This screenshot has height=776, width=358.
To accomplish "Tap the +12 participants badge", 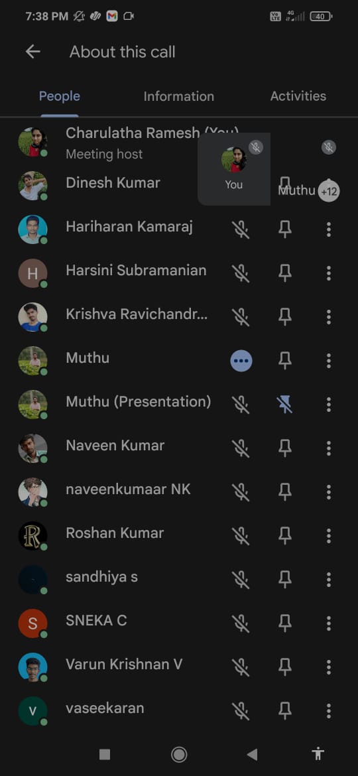I will pyautogui.click(x=329, y=191).
